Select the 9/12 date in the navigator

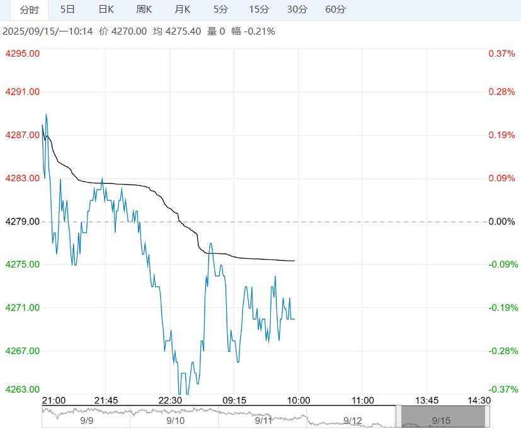pyautogui.click(x=352, y=421)
